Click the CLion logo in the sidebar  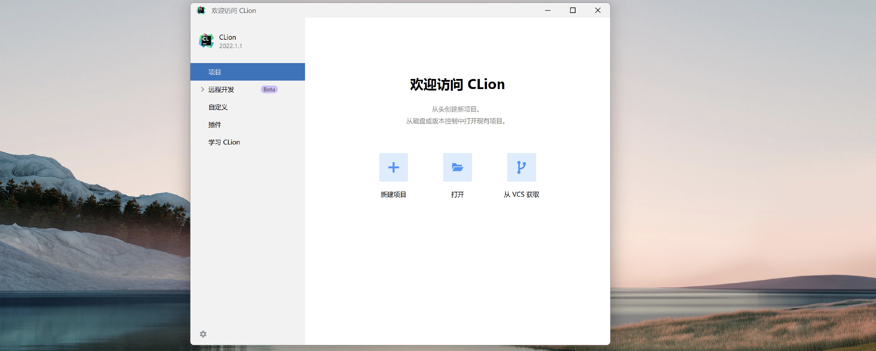pos(206,41)
